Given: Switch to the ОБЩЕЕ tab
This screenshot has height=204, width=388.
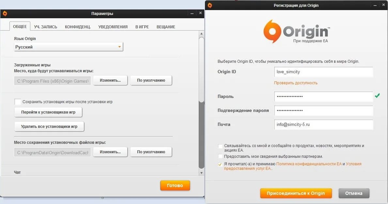Looking at the screenshot, I should coord(20,26).
